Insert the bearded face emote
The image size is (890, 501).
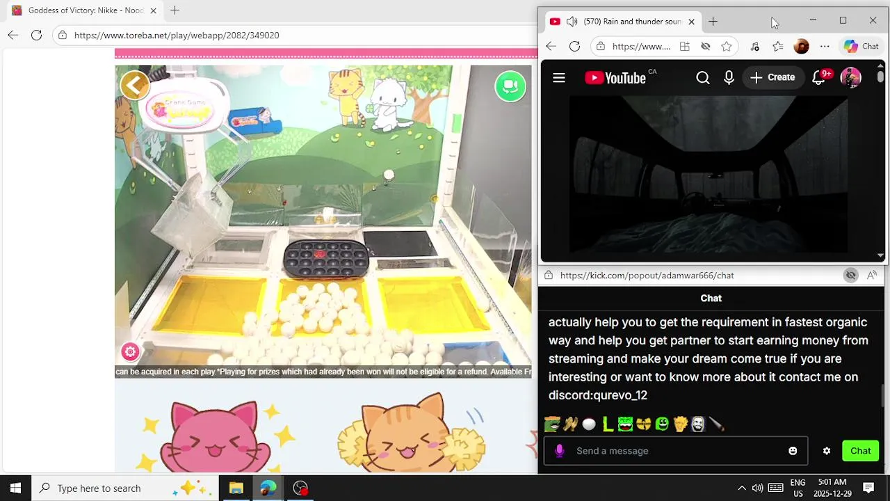tap(698, 424)
